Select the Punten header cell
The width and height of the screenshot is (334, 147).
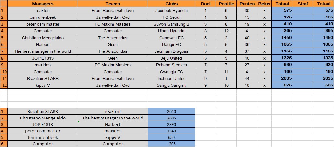pos(247,4)
